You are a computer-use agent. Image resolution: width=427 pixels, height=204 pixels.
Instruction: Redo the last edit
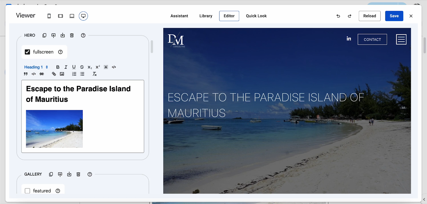click(x=350, y=16)
